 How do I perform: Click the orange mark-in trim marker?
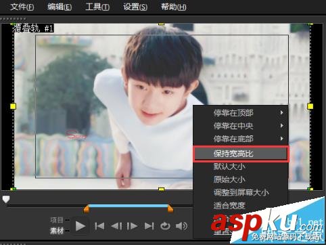(x=87, y=208)
